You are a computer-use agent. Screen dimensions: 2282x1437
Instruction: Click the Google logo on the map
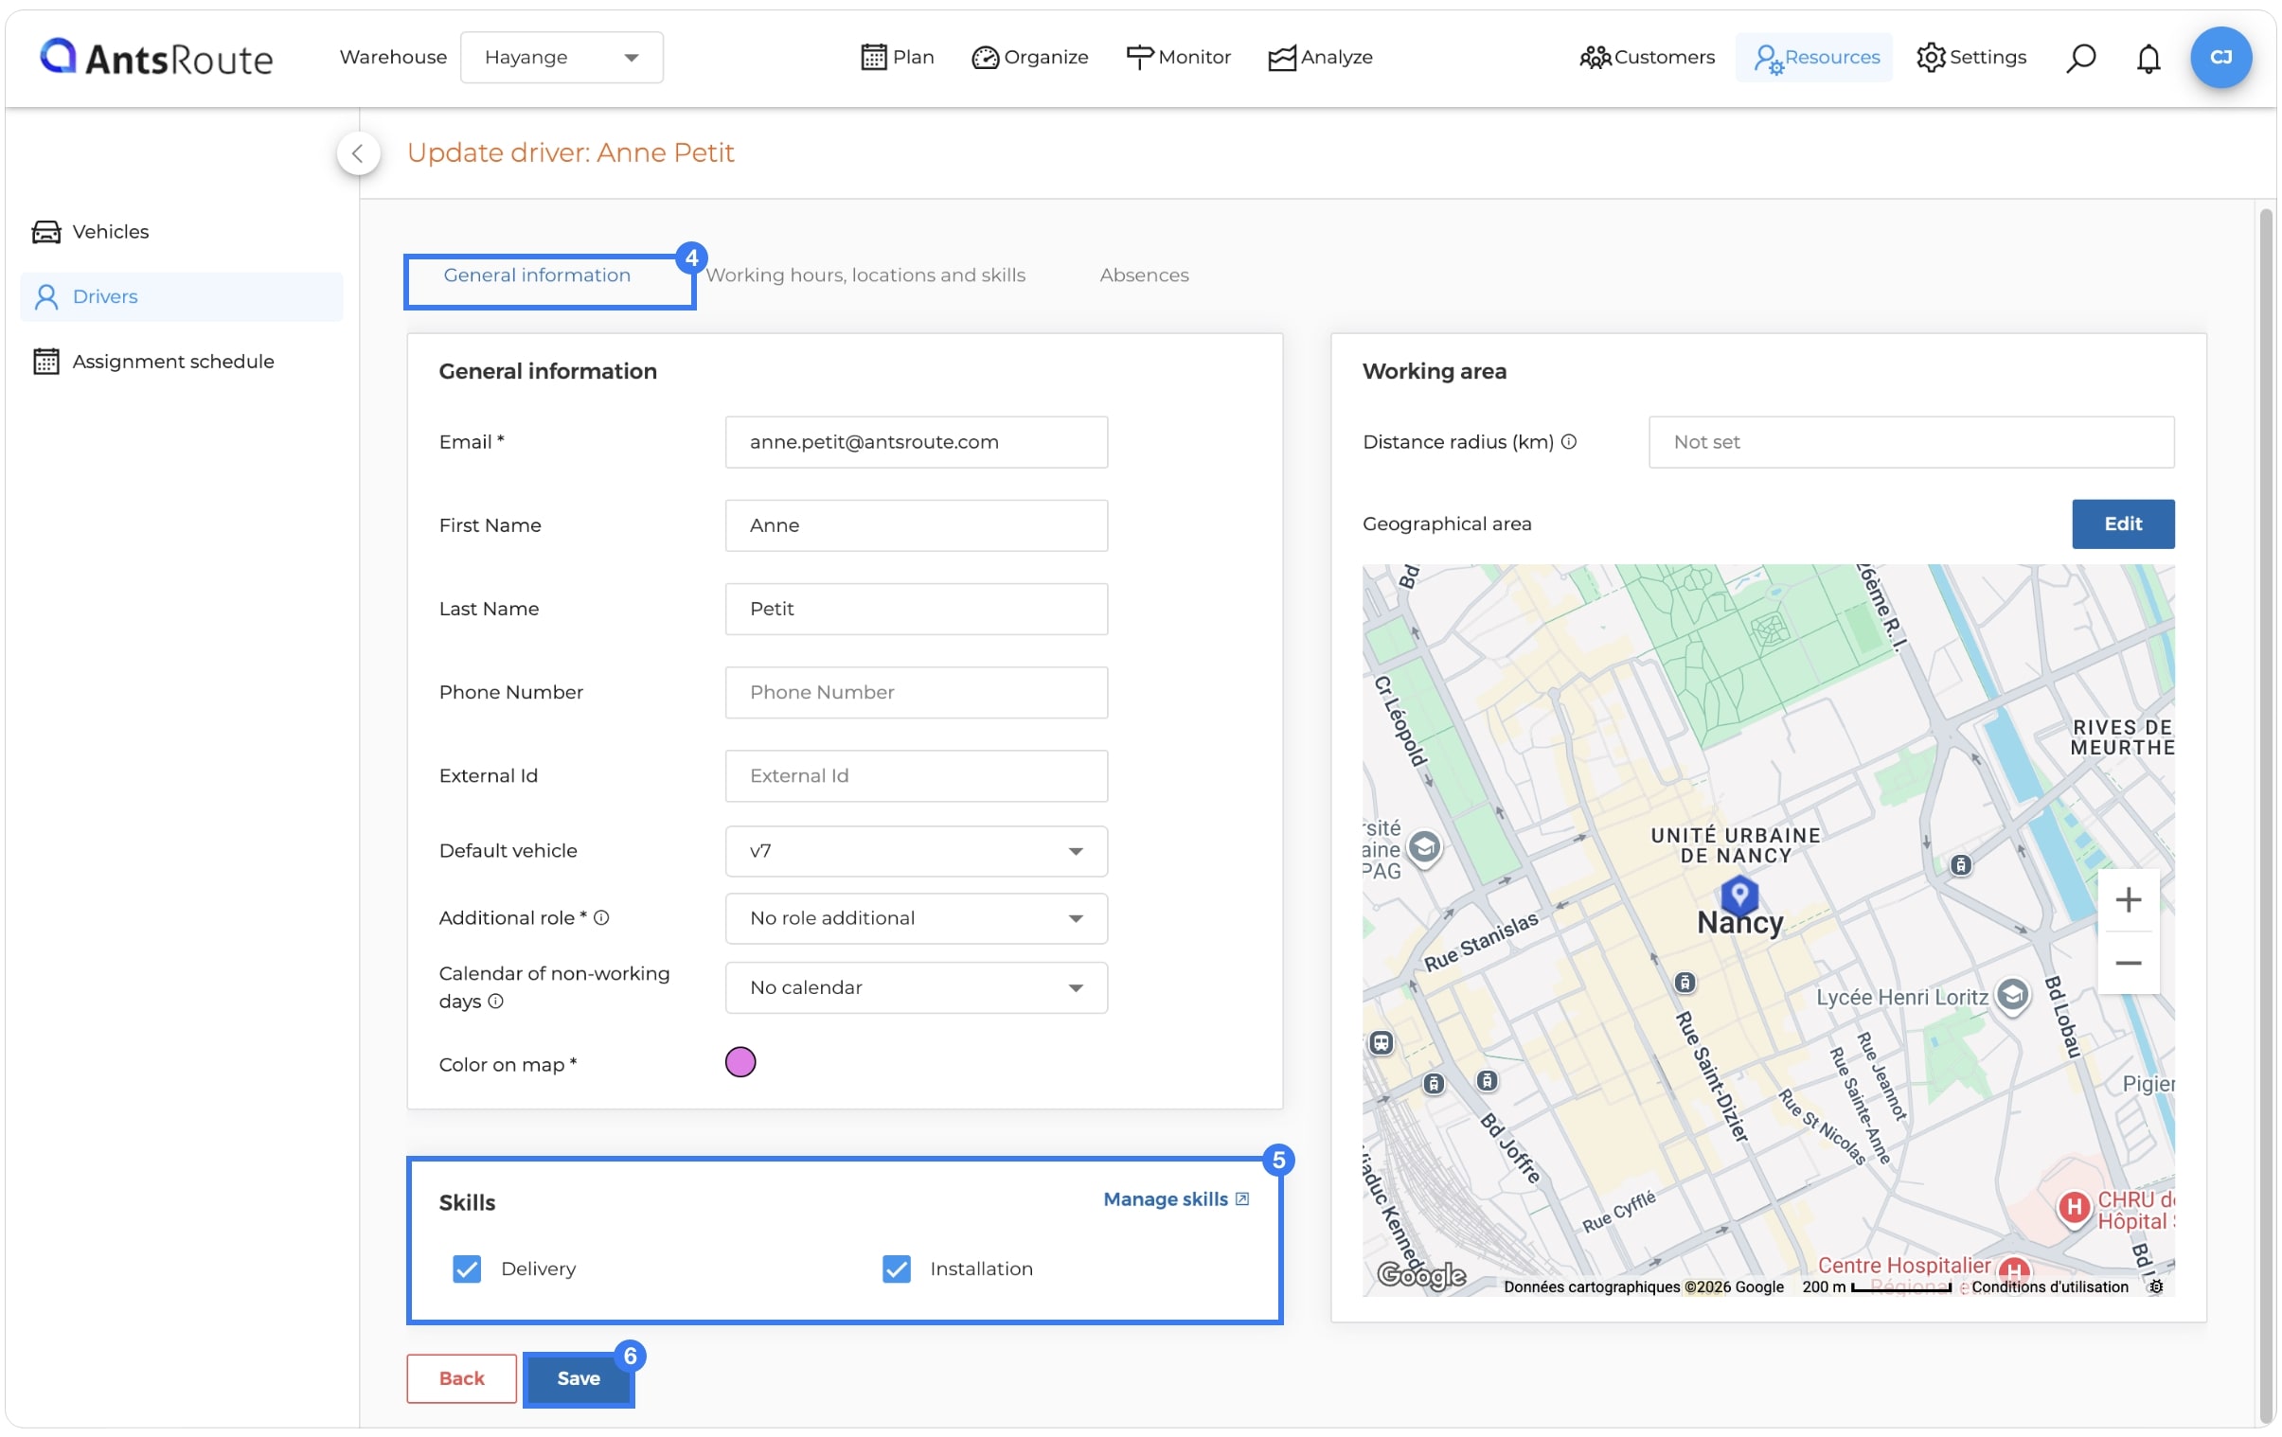coord(1420,1276)
